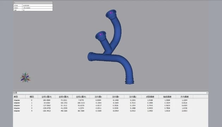Image resolution: width=222 pixels, height=127 pixels.
Task: Sort by 坐标x(毫米) column header
Action: pos(47,97)
